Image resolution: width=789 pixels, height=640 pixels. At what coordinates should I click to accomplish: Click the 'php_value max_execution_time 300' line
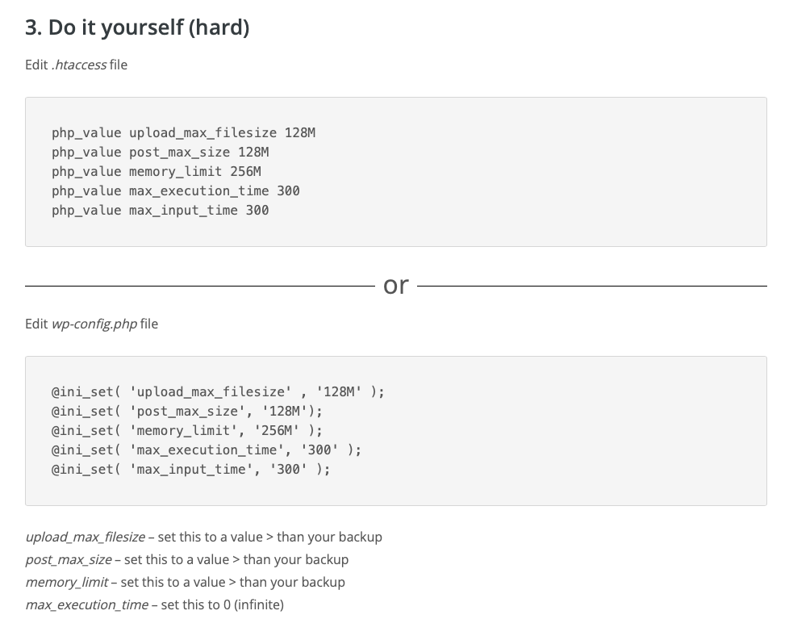point(175,190)
